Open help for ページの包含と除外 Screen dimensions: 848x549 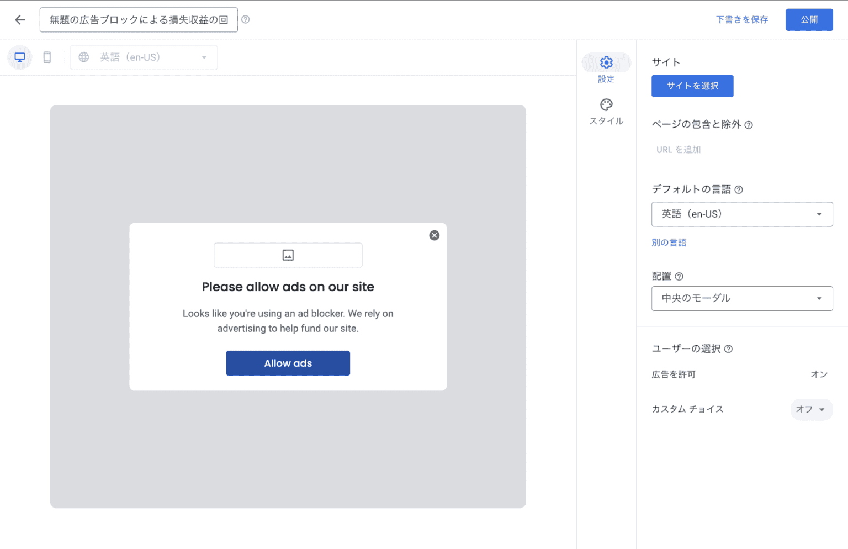coord(749,125)
